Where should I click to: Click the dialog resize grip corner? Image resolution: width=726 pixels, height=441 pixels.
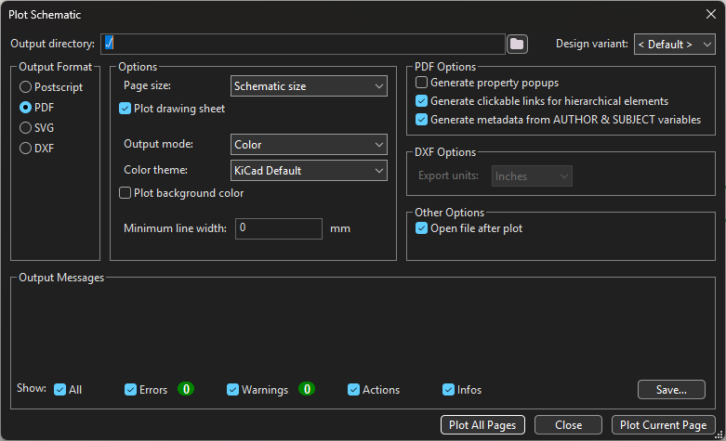click(x=719, y=435)
